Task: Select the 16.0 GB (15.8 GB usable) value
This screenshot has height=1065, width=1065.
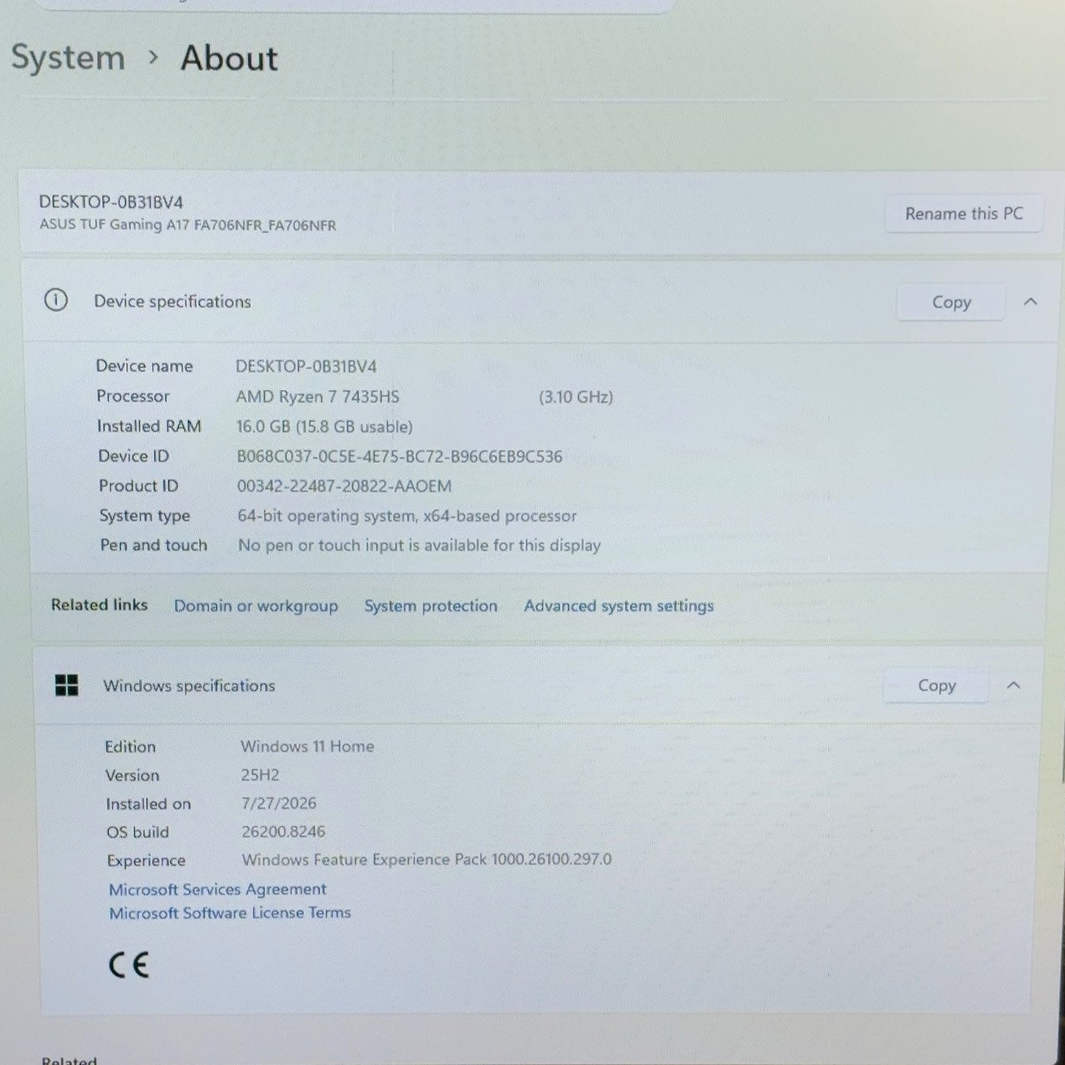Action: tap(324, 427)
